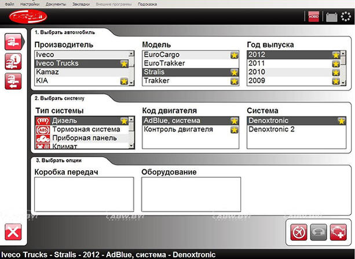The width and height of the screenshot is (355, 259).
Task: Select year 2012
Action: pyautogui.click(x=294, y=55)
